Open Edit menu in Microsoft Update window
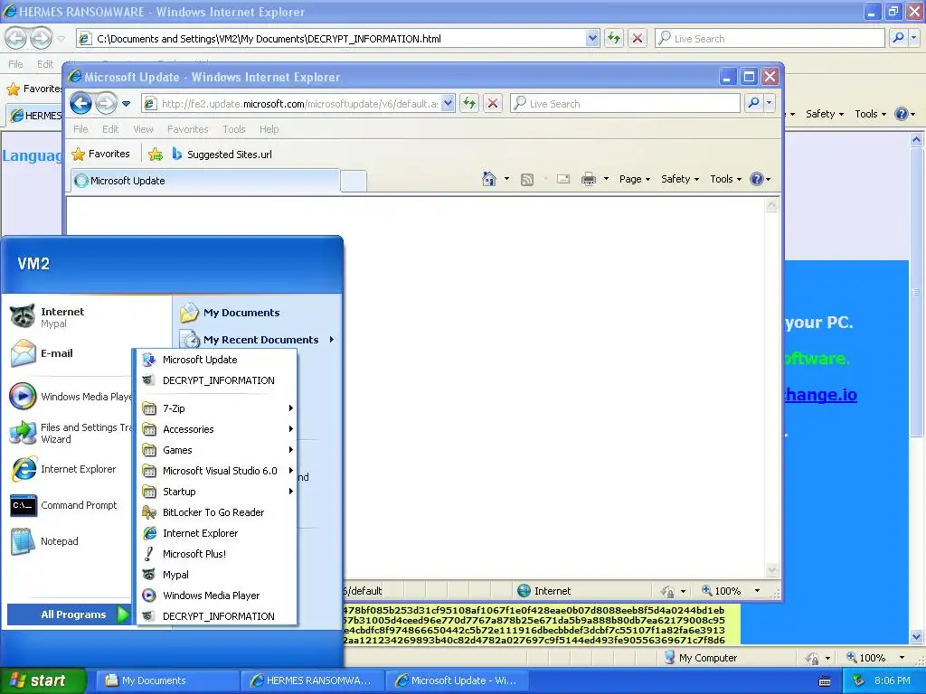The width and height of the screenshot is (926, 694). pyautogui.click(x=109, y=129)
